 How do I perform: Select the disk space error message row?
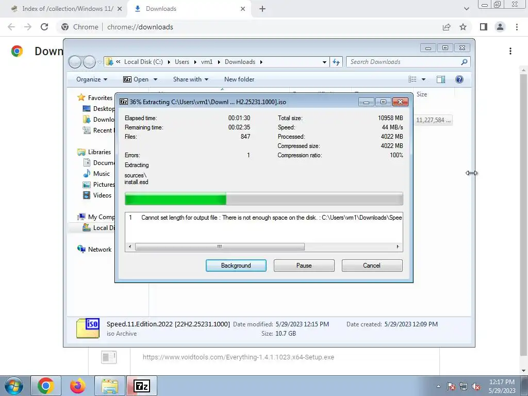(263, 218)
